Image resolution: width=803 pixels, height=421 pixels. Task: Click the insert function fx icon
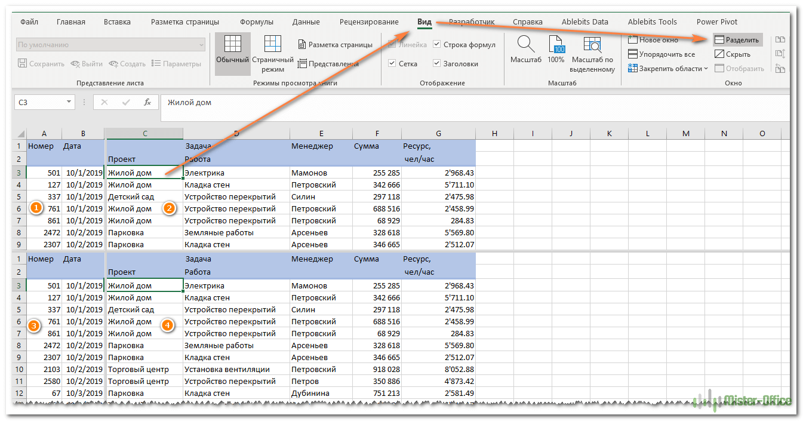coord(147,103)
